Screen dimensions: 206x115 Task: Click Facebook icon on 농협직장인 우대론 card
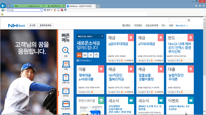[178, 92]
